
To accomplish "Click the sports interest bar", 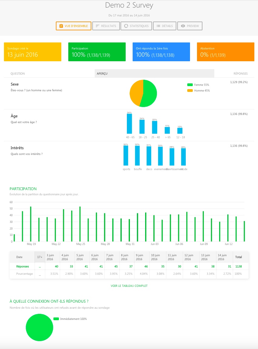I will tap(126, 155).
